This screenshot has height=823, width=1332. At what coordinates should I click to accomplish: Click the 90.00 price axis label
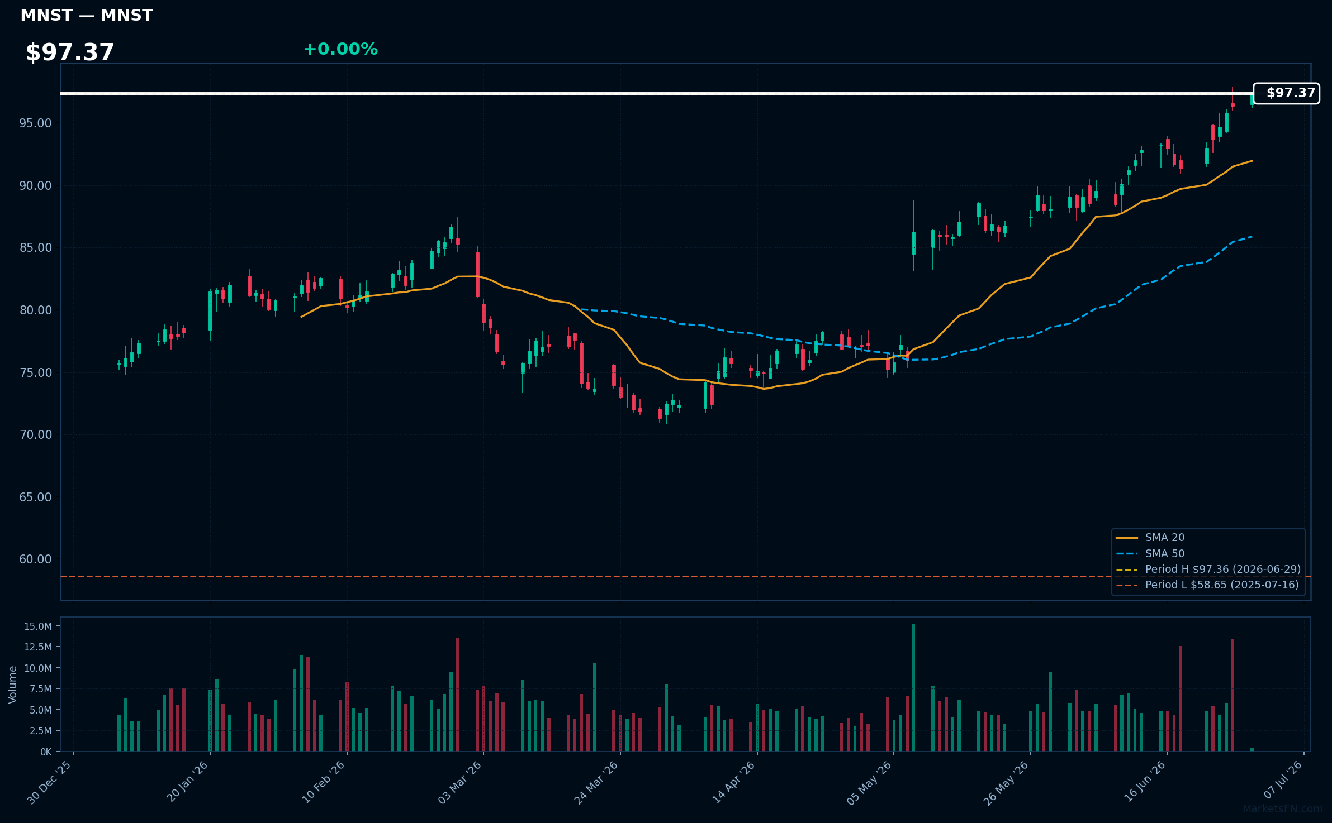tap(35, 186)
